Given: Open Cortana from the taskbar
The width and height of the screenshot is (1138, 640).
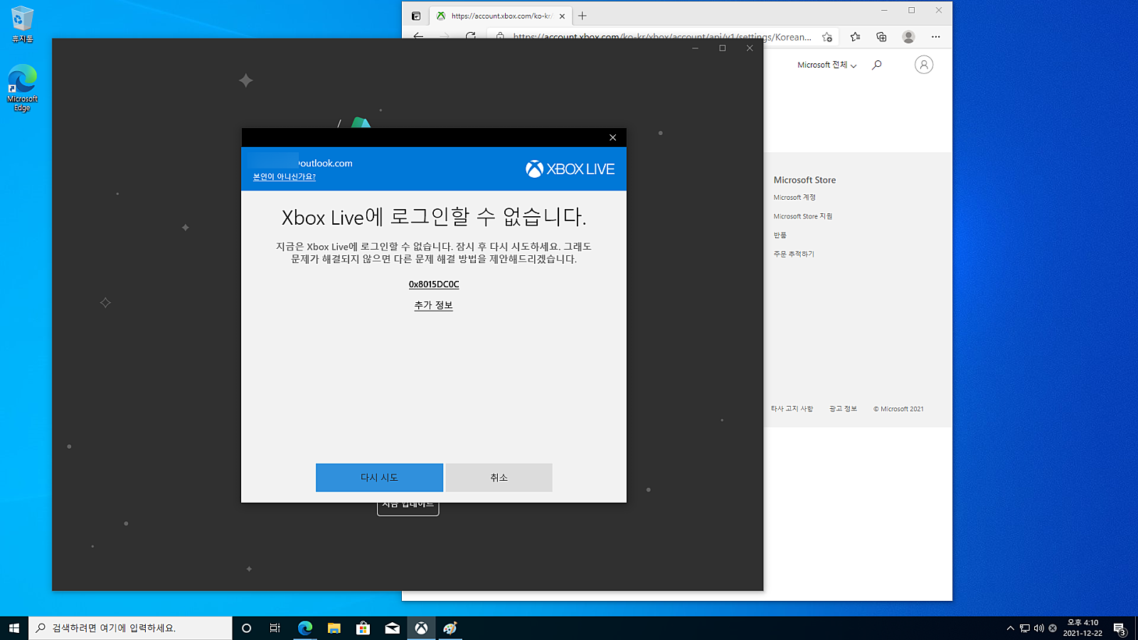Looking at the screenshot, I should 247,628.
